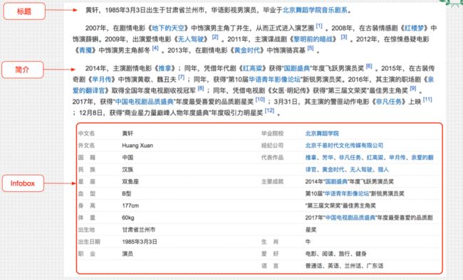
Task: Click the 语言 value 普通话、英语、兰州话、广东话
Action: 344,266
